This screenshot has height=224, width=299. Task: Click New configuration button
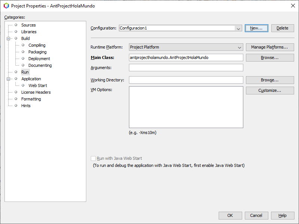tap(256, 28)
